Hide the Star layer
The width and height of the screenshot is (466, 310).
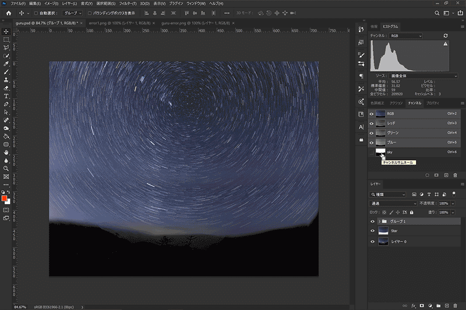coord(372,231)
